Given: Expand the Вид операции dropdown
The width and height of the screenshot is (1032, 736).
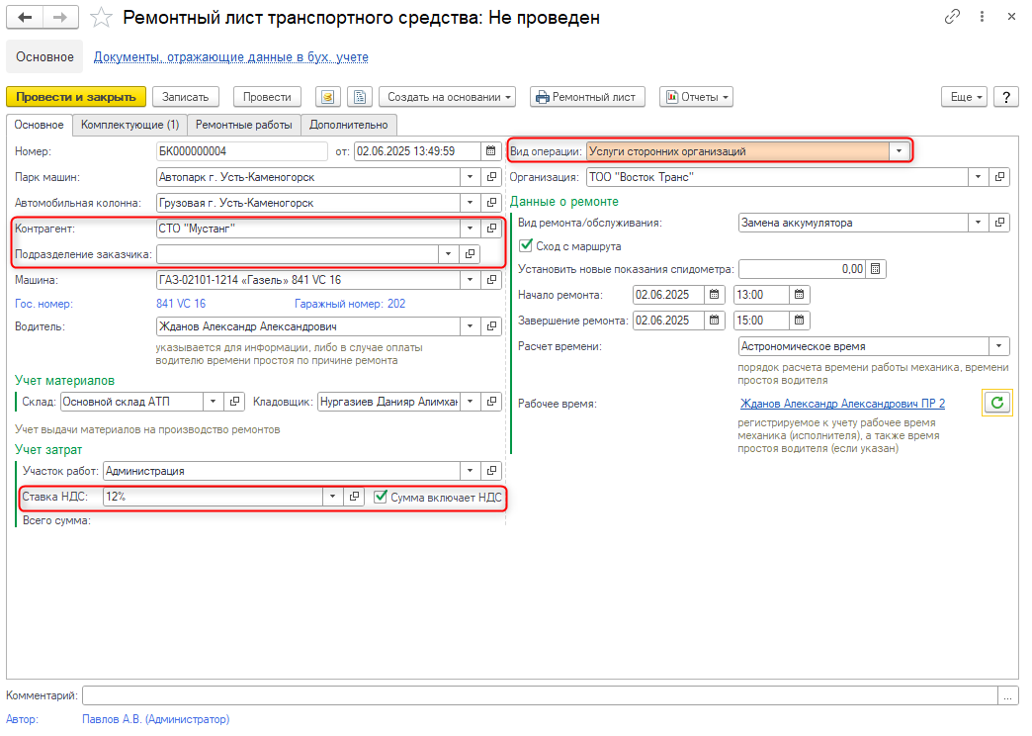Looking at the screenshot, I should (898, 151).
